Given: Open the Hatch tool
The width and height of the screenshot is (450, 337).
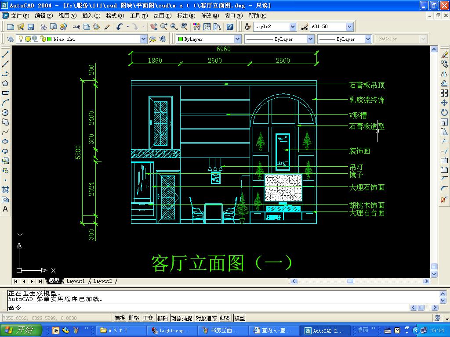Looking at the screenshot, I should [x=5, y=190].
